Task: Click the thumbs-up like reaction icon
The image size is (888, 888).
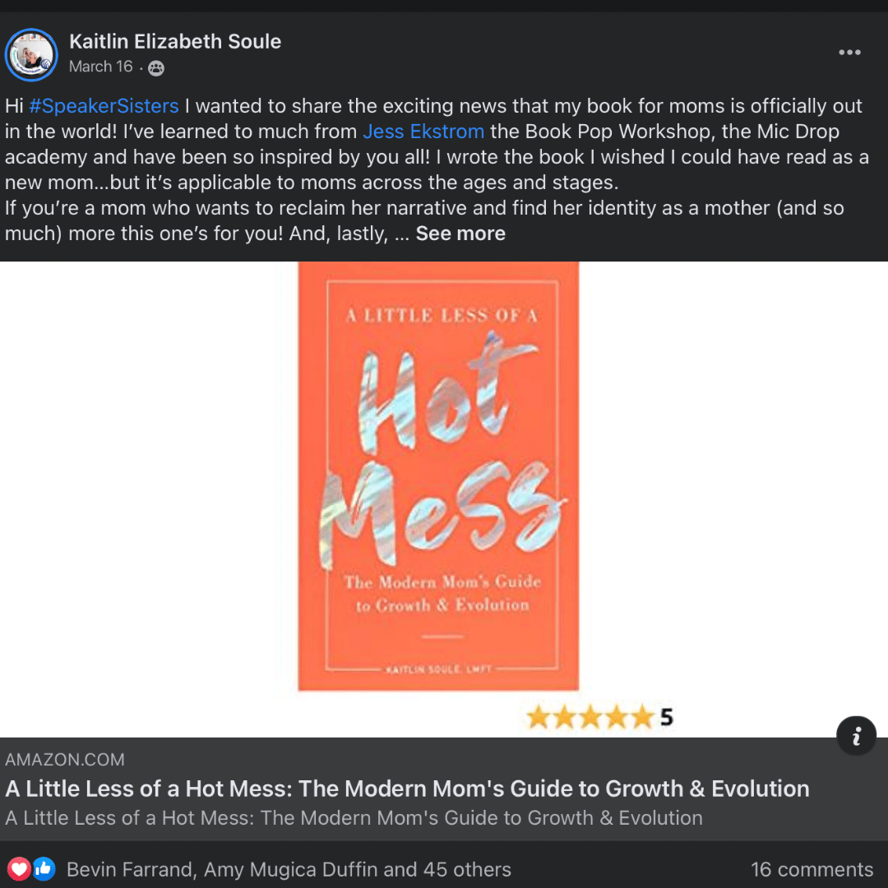Action: tap(44, 869)
